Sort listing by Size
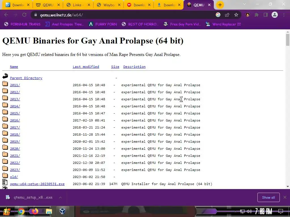This screenshot has width=290, height=217. [x=115, y=67]
